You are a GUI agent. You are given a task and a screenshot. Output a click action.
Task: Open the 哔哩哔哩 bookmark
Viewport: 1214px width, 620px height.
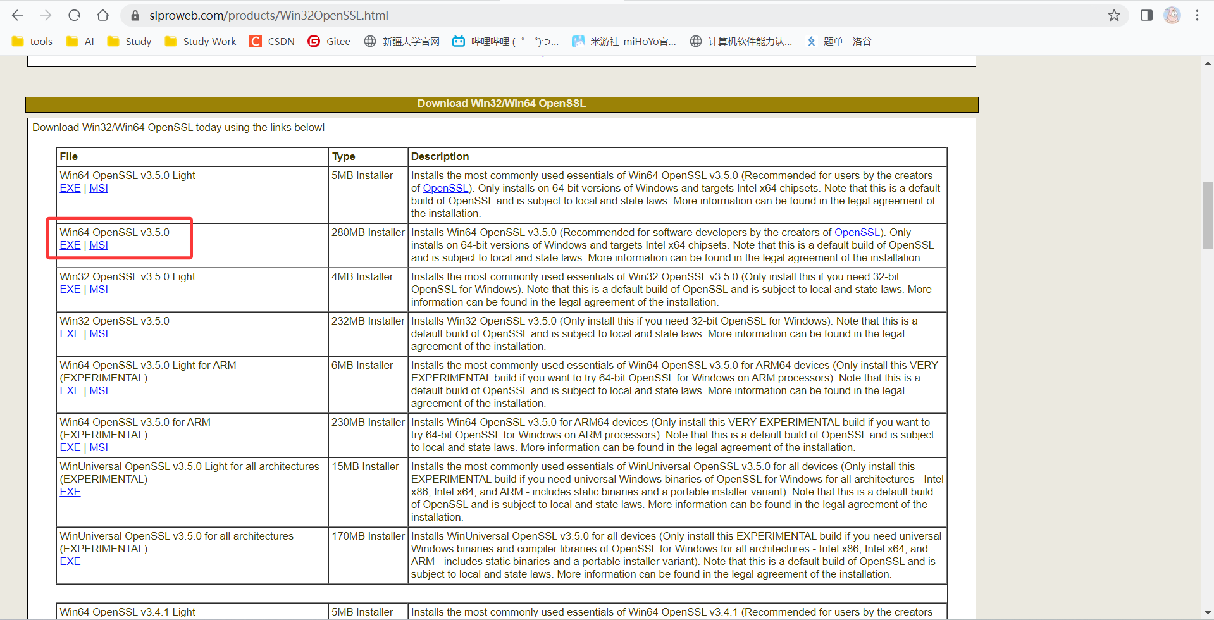pyautogui.click(x=505, y=41)
